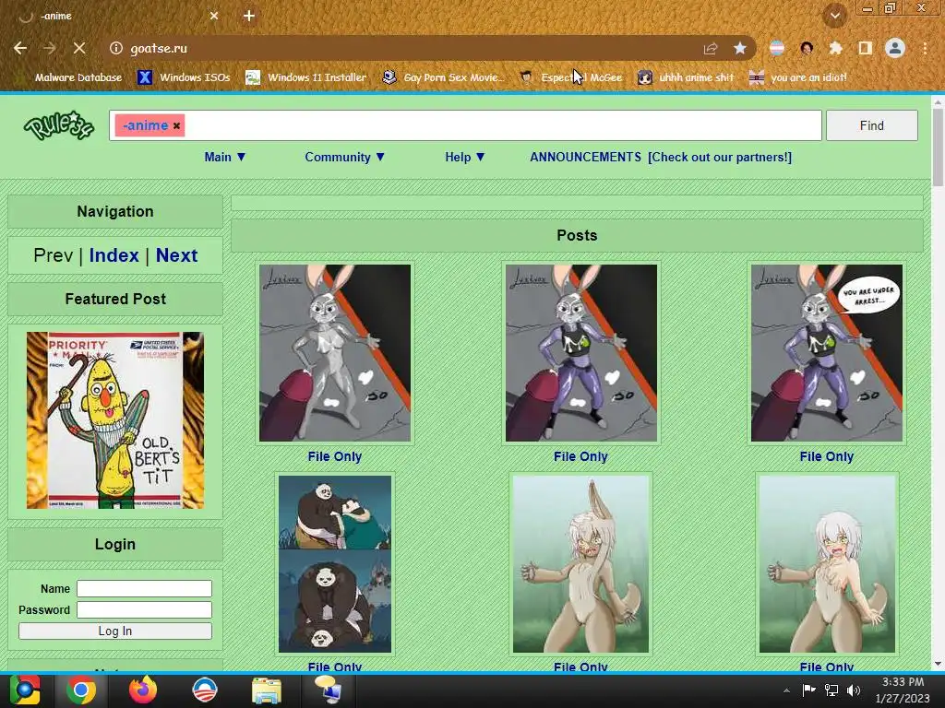Expand the Help menu
The image size is (945, 708).
click(x=465, y=157)
